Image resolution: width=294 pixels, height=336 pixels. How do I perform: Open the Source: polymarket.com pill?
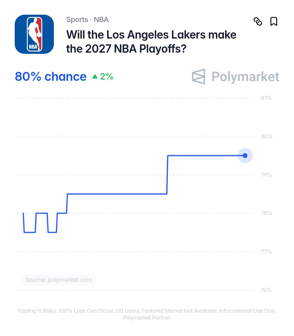(58, 280)
